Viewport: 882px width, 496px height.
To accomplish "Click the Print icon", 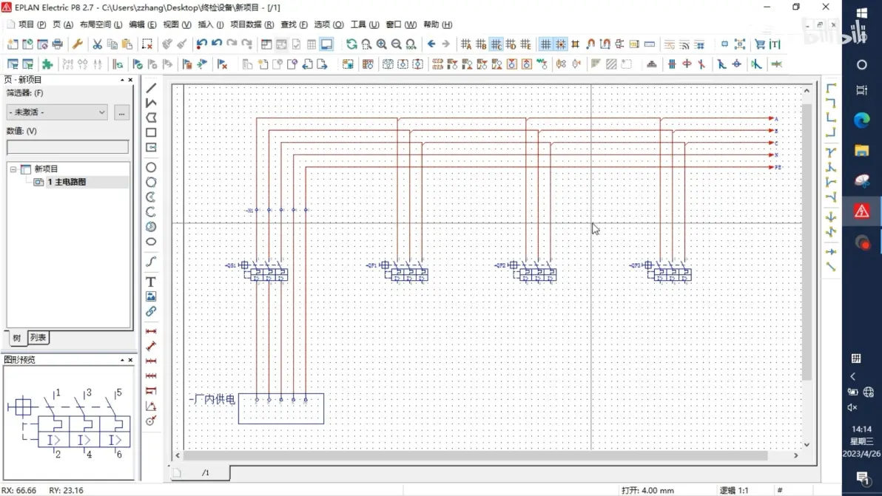I will click(x=58, y=44).
